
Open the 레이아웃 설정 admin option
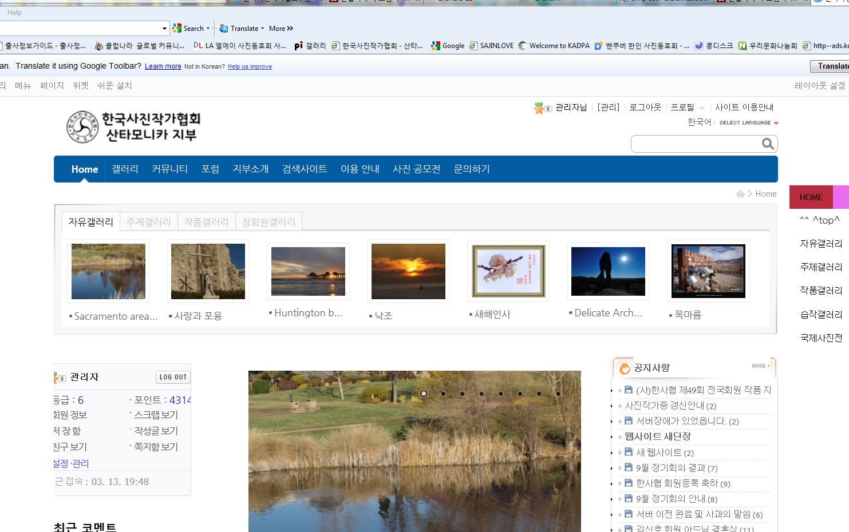(819, 85)
